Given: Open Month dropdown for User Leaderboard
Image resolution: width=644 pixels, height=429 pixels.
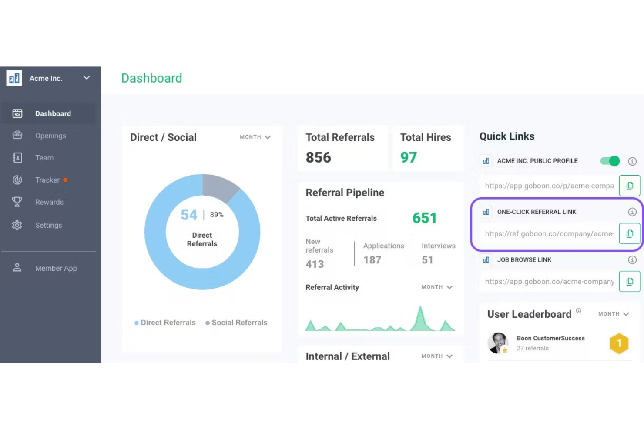Looking at the screenshot, I should tap(614, 314).
